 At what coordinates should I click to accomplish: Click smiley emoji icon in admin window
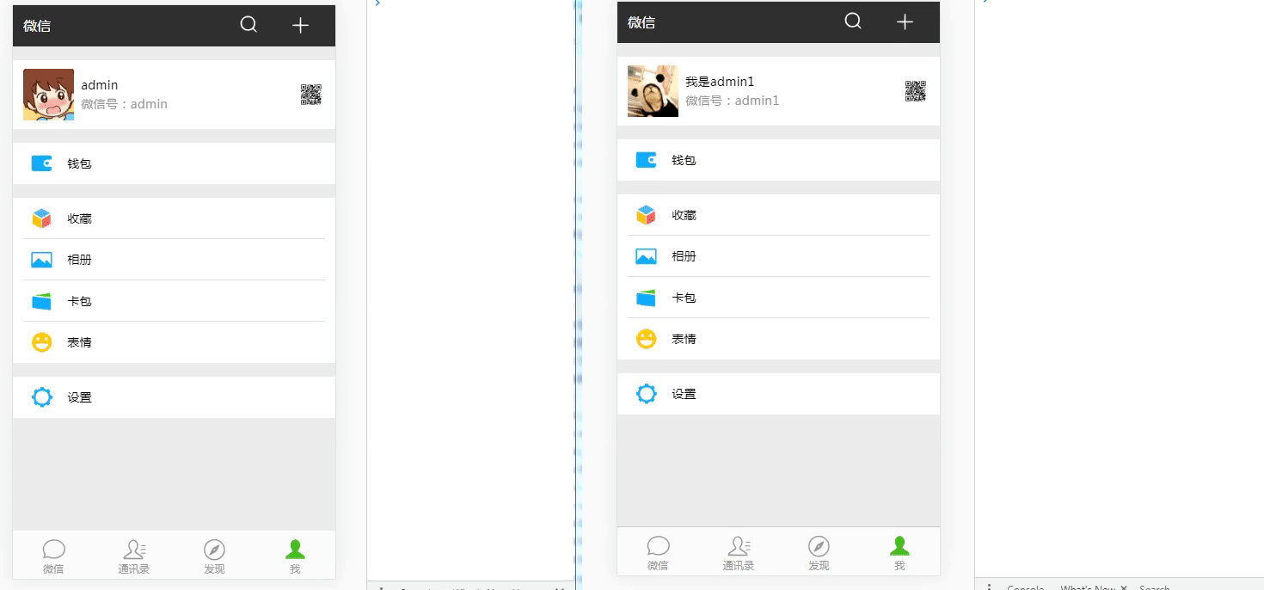(x=42, y=342)
